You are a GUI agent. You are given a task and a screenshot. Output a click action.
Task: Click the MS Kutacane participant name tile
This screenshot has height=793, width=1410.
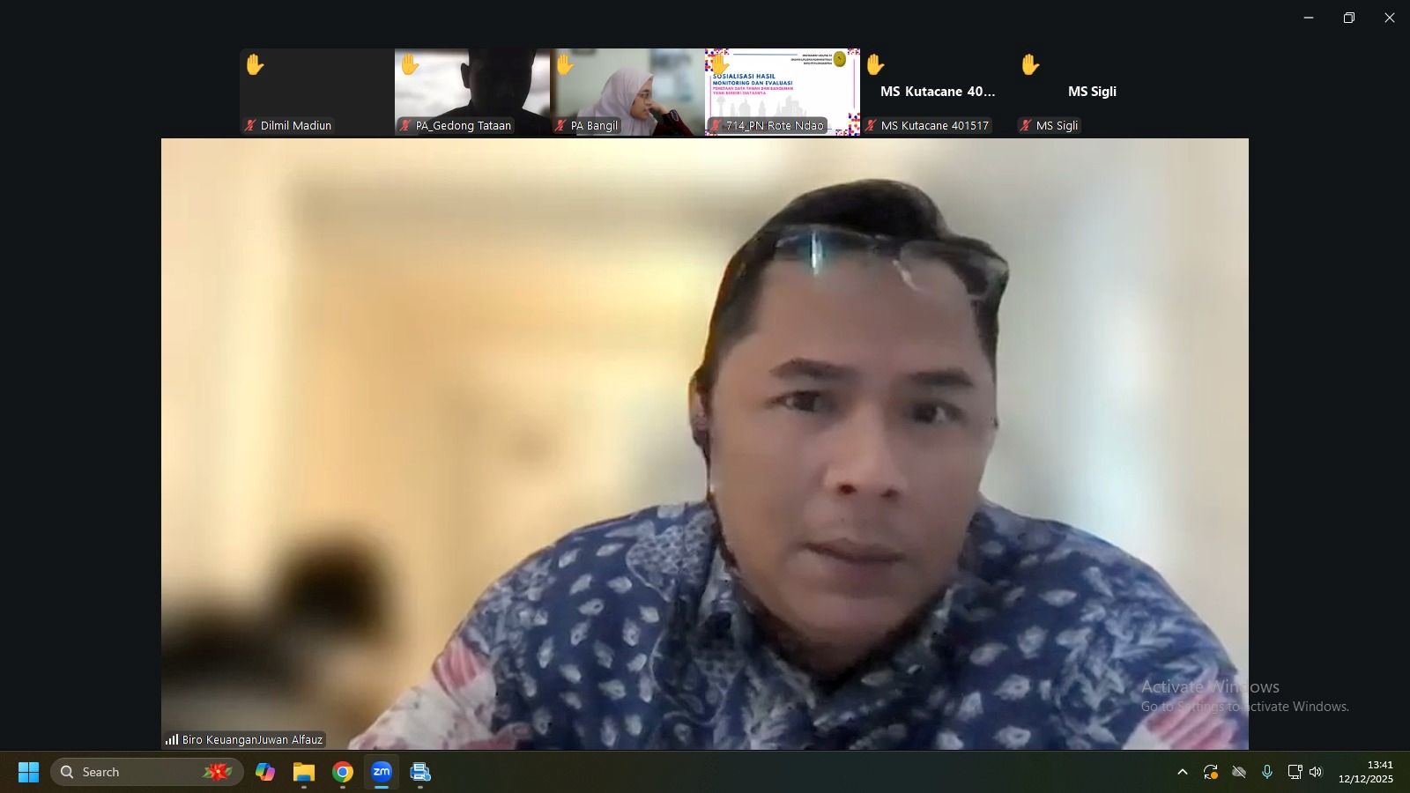937,92
